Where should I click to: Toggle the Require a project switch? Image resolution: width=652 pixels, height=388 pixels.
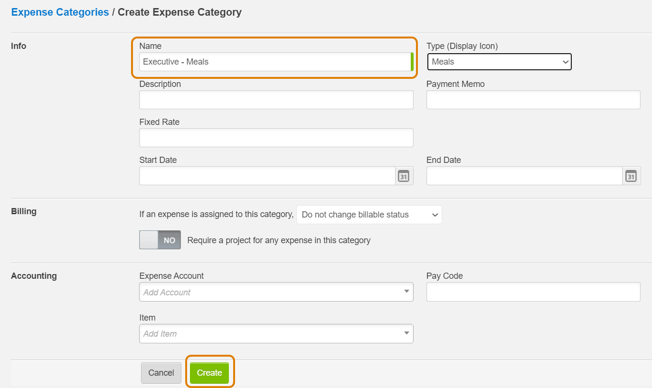(160, 240)
